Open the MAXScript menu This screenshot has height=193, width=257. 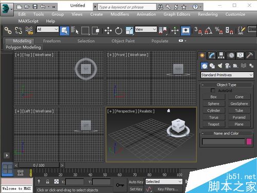click(x=28, y=21)
